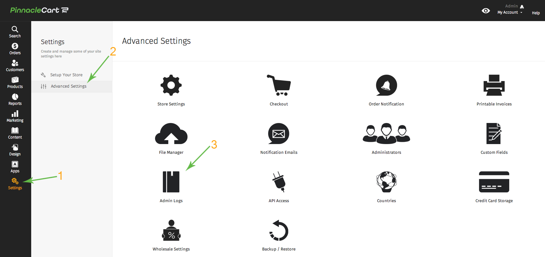545x257 pixels.
Task: Click the PinnacleCart logo
Action: (x=39, y=10)
